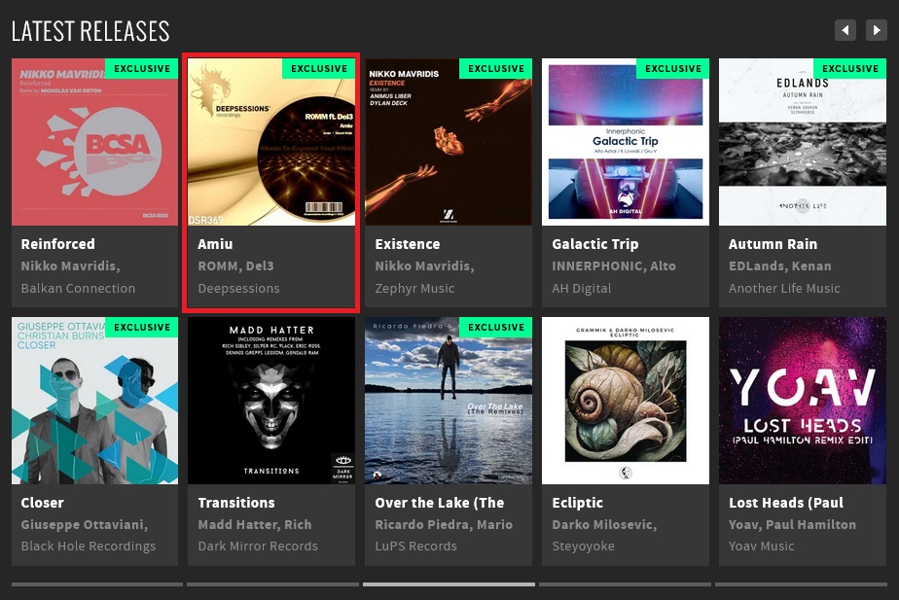Open the AH Digital label
Viewport: 899px width, 600px height.
pos(582,288)
